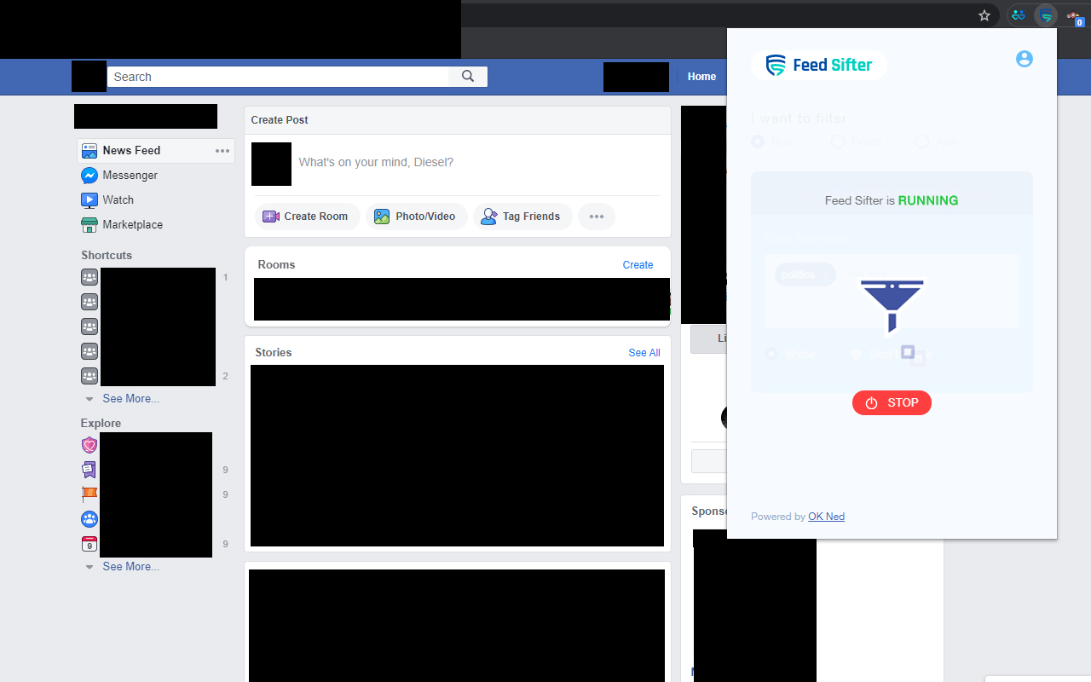Image resolution: width=1091 pixels, height=682 pixels.
Task: Click the Shortcuts section heading
Action: tap(107, 256)
